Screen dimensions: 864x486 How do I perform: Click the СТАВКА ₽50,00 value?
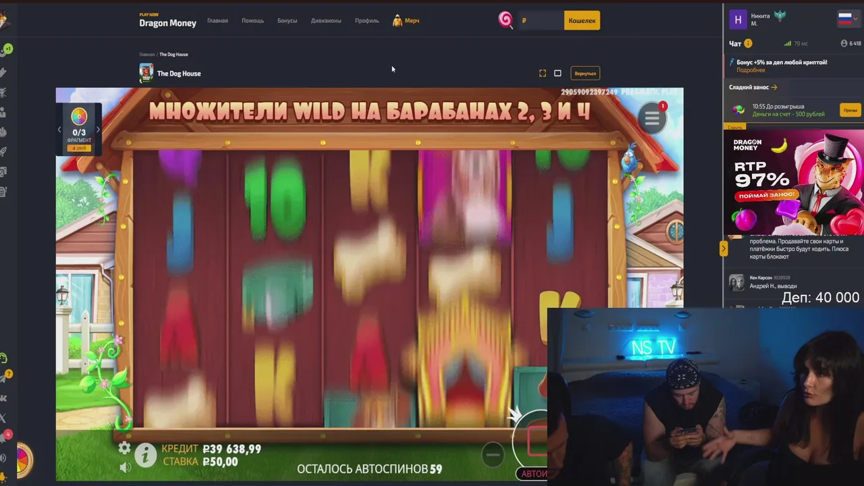(x=220, y=462)
